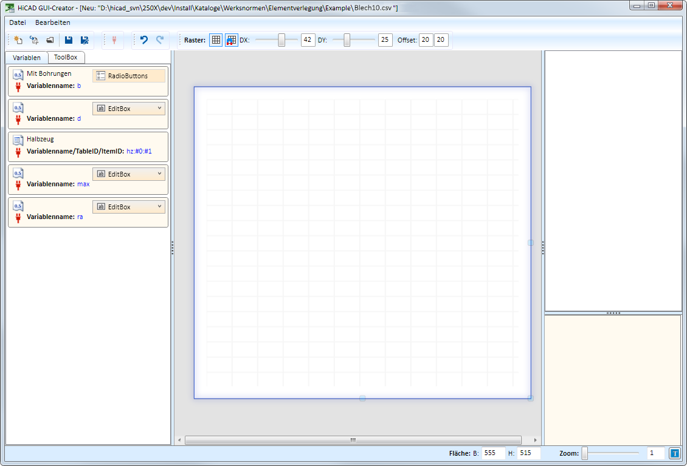Click the DX raster slider handle
687x466 pixels.
(281, 40)
